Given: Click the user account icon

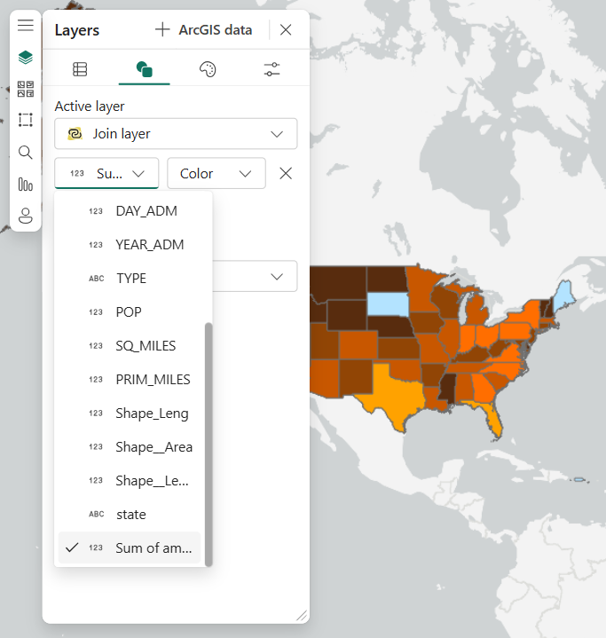Looking at the screenshot, I should click(25, 216).
